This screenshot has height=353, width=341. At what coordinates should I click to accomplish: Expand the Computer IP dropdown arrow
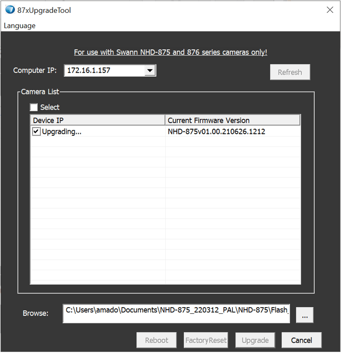pos(150,70)
